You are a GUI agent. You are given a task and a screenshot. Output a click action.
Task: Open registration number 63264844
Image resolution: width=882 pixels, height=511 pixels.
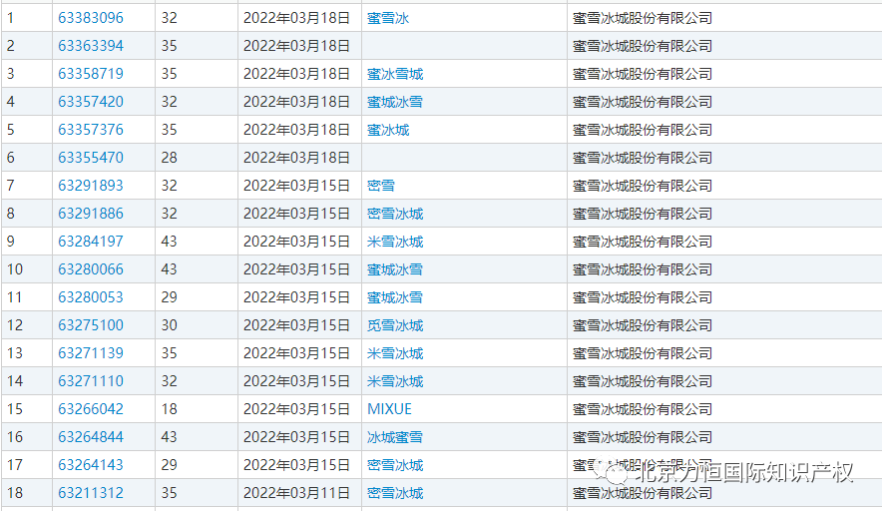(x=91, y=437)
